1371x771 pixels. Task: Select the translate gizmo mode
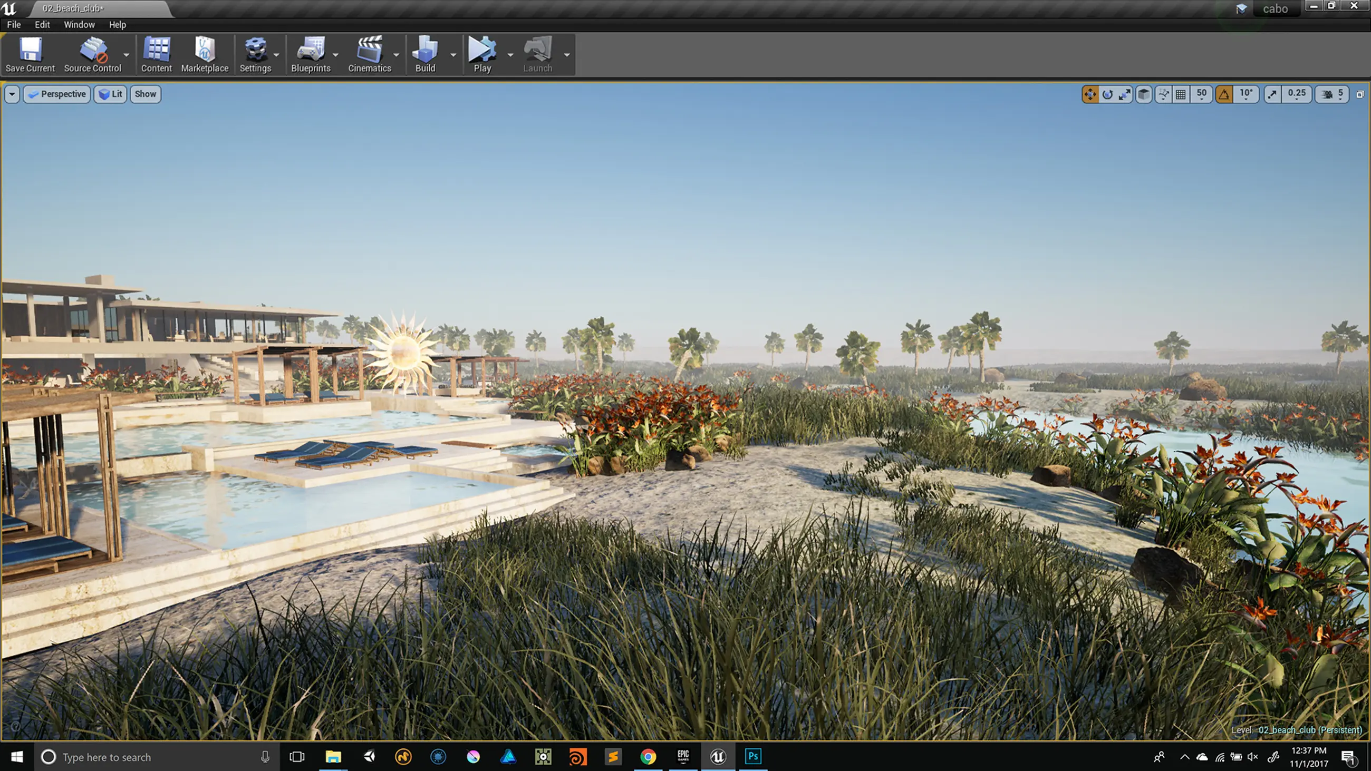pyautogui.click(x=1090, y=94)
